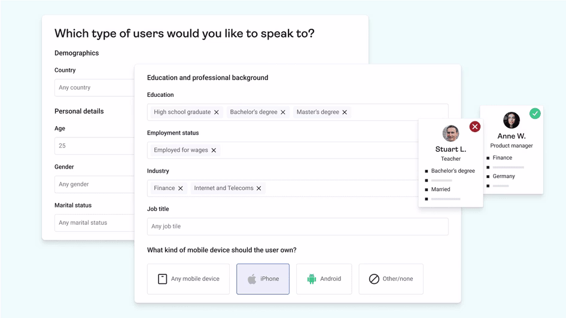This screenshot has height=318, width=566.
Task: Remove the Master's degree tag
Action: click(x=345, y=112)
